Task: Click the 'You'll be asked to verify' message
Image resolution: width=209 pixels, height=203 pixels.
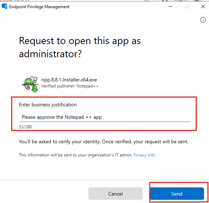Action: click(x=103, y=141)
